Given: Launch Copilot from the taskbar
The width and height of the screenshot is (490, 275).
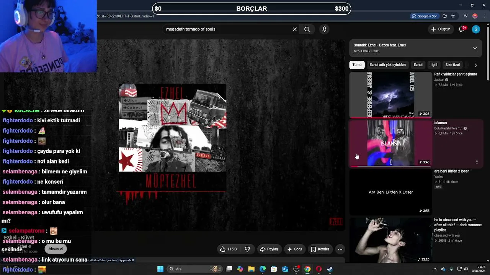Looking at the screenshot, I should [240, 269].
